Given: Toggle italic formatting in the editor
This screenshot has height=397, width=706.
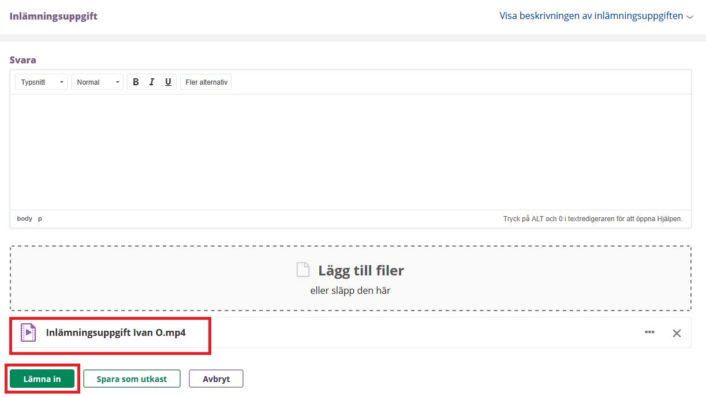Looking at the screenshot, I should click(x=152, y=82).
